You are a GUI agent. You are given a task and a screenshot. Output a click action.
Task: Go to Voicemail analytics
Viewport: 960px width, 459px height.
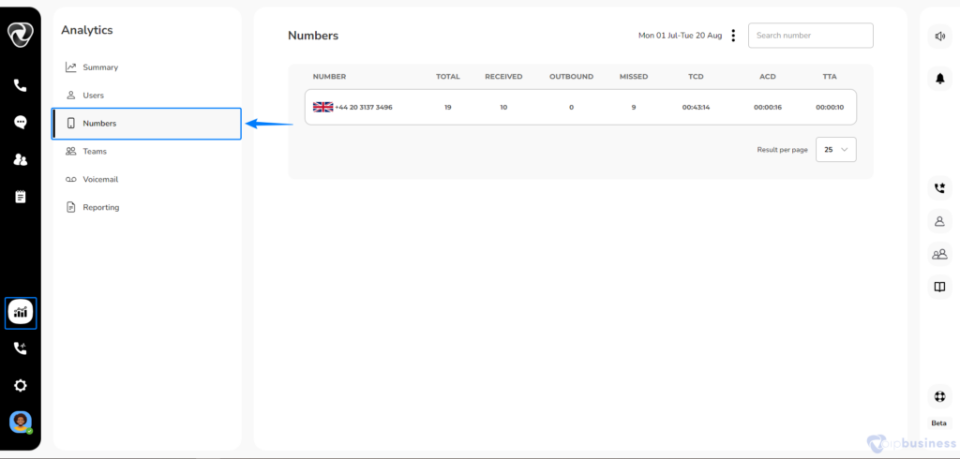pos(100,179)
